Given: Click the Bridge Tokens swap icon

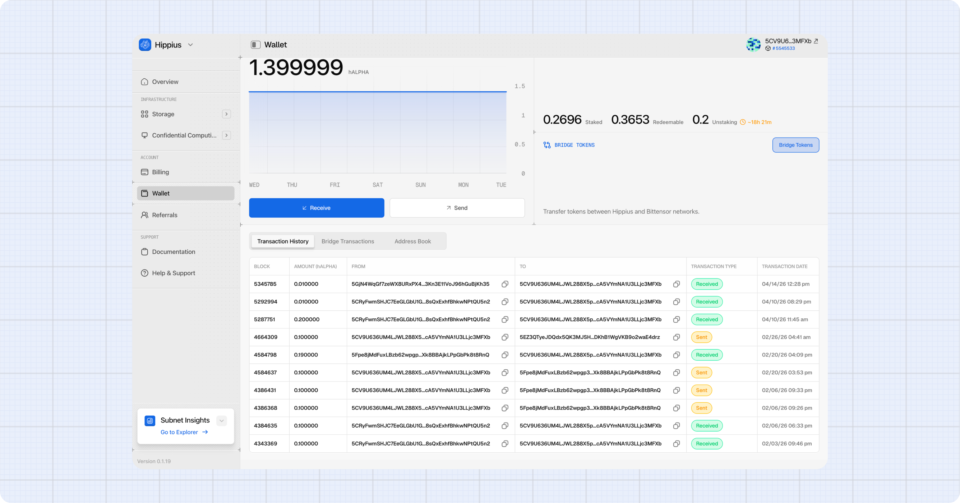Looking at the screenshot, I should coord(547,145).
